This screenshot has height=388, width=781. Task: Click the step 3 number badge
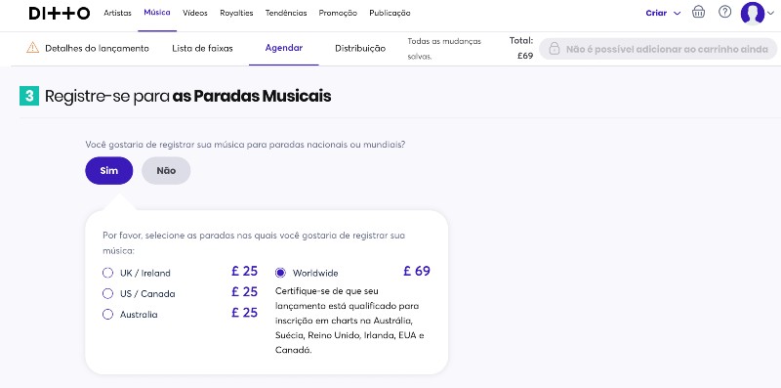click(29, 96)
